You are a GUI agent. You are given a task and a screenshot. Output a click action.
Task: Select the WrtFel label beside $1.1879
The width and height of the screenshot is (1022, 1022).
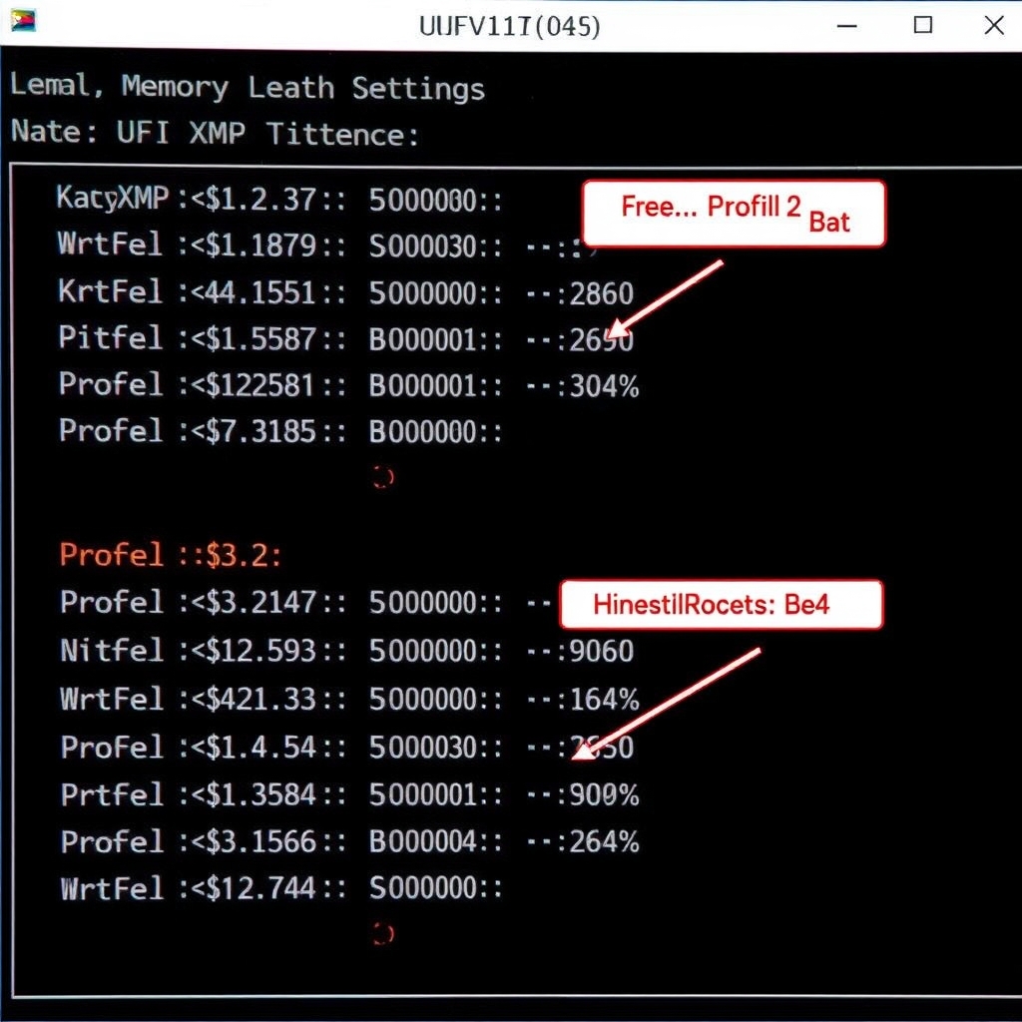(110, 245)
